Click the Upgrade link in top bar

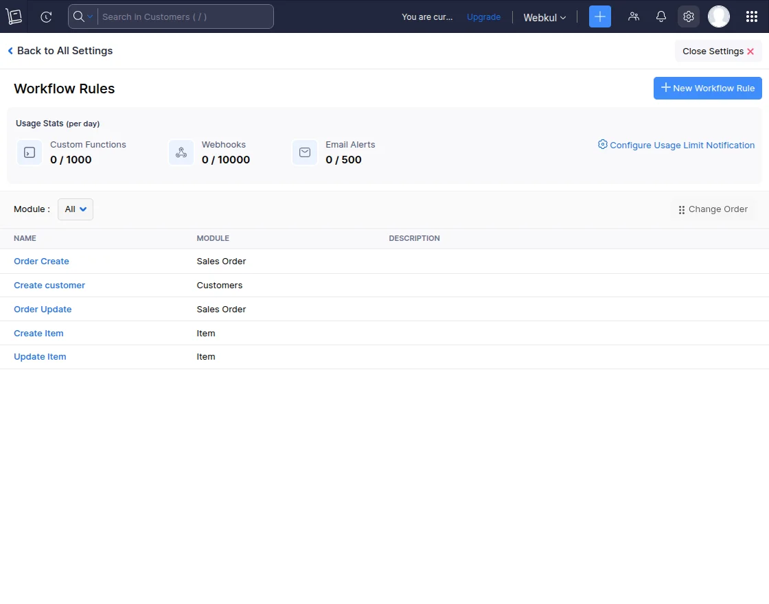483,16
